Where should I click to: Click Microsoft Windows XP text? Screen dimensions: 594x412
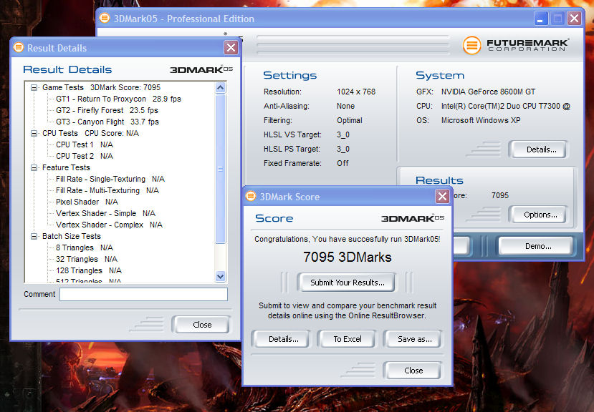pos(480,120)
